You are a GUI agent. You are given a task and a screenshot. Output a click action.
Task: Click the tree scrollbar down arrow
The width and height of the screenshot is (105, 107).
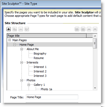click(x=95, y=88)
